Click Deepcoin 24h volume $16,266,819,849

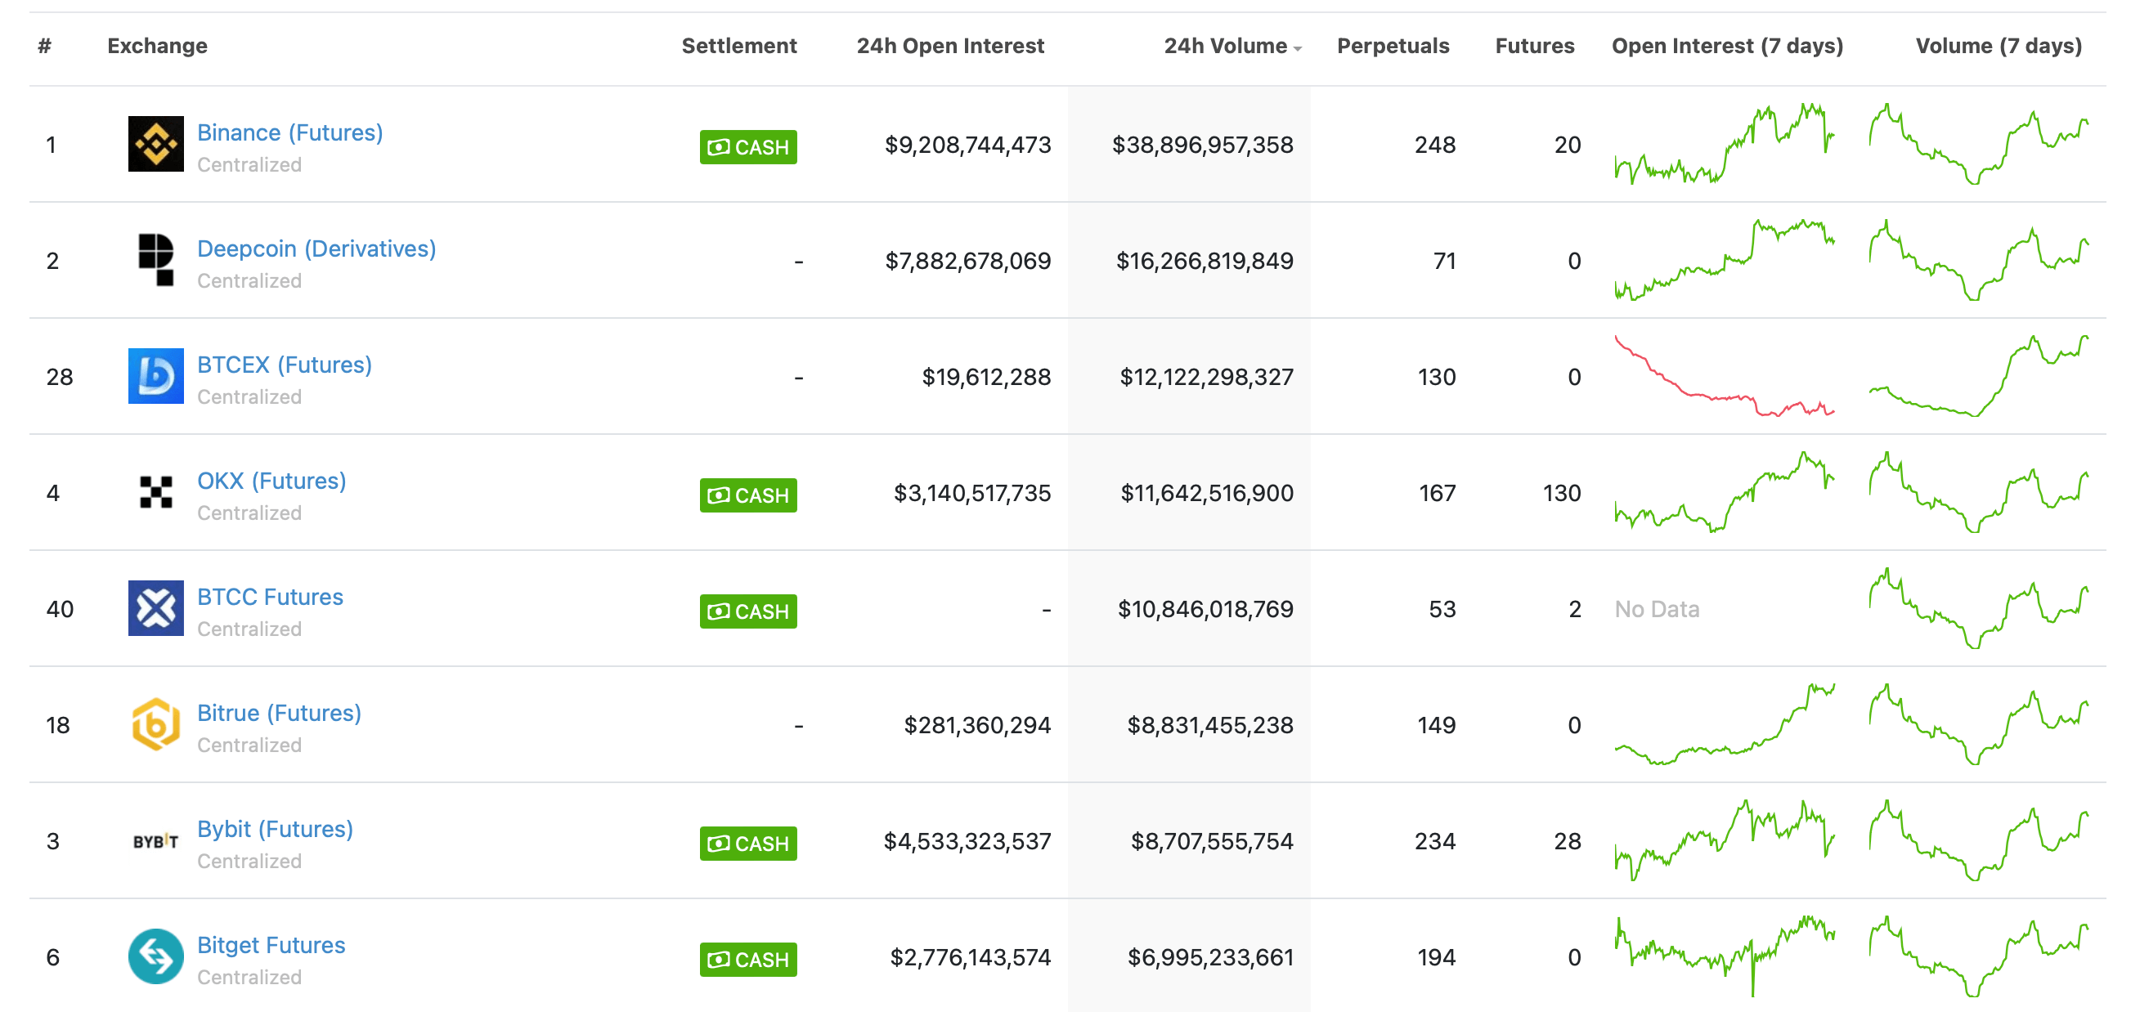pos(1205,261)
